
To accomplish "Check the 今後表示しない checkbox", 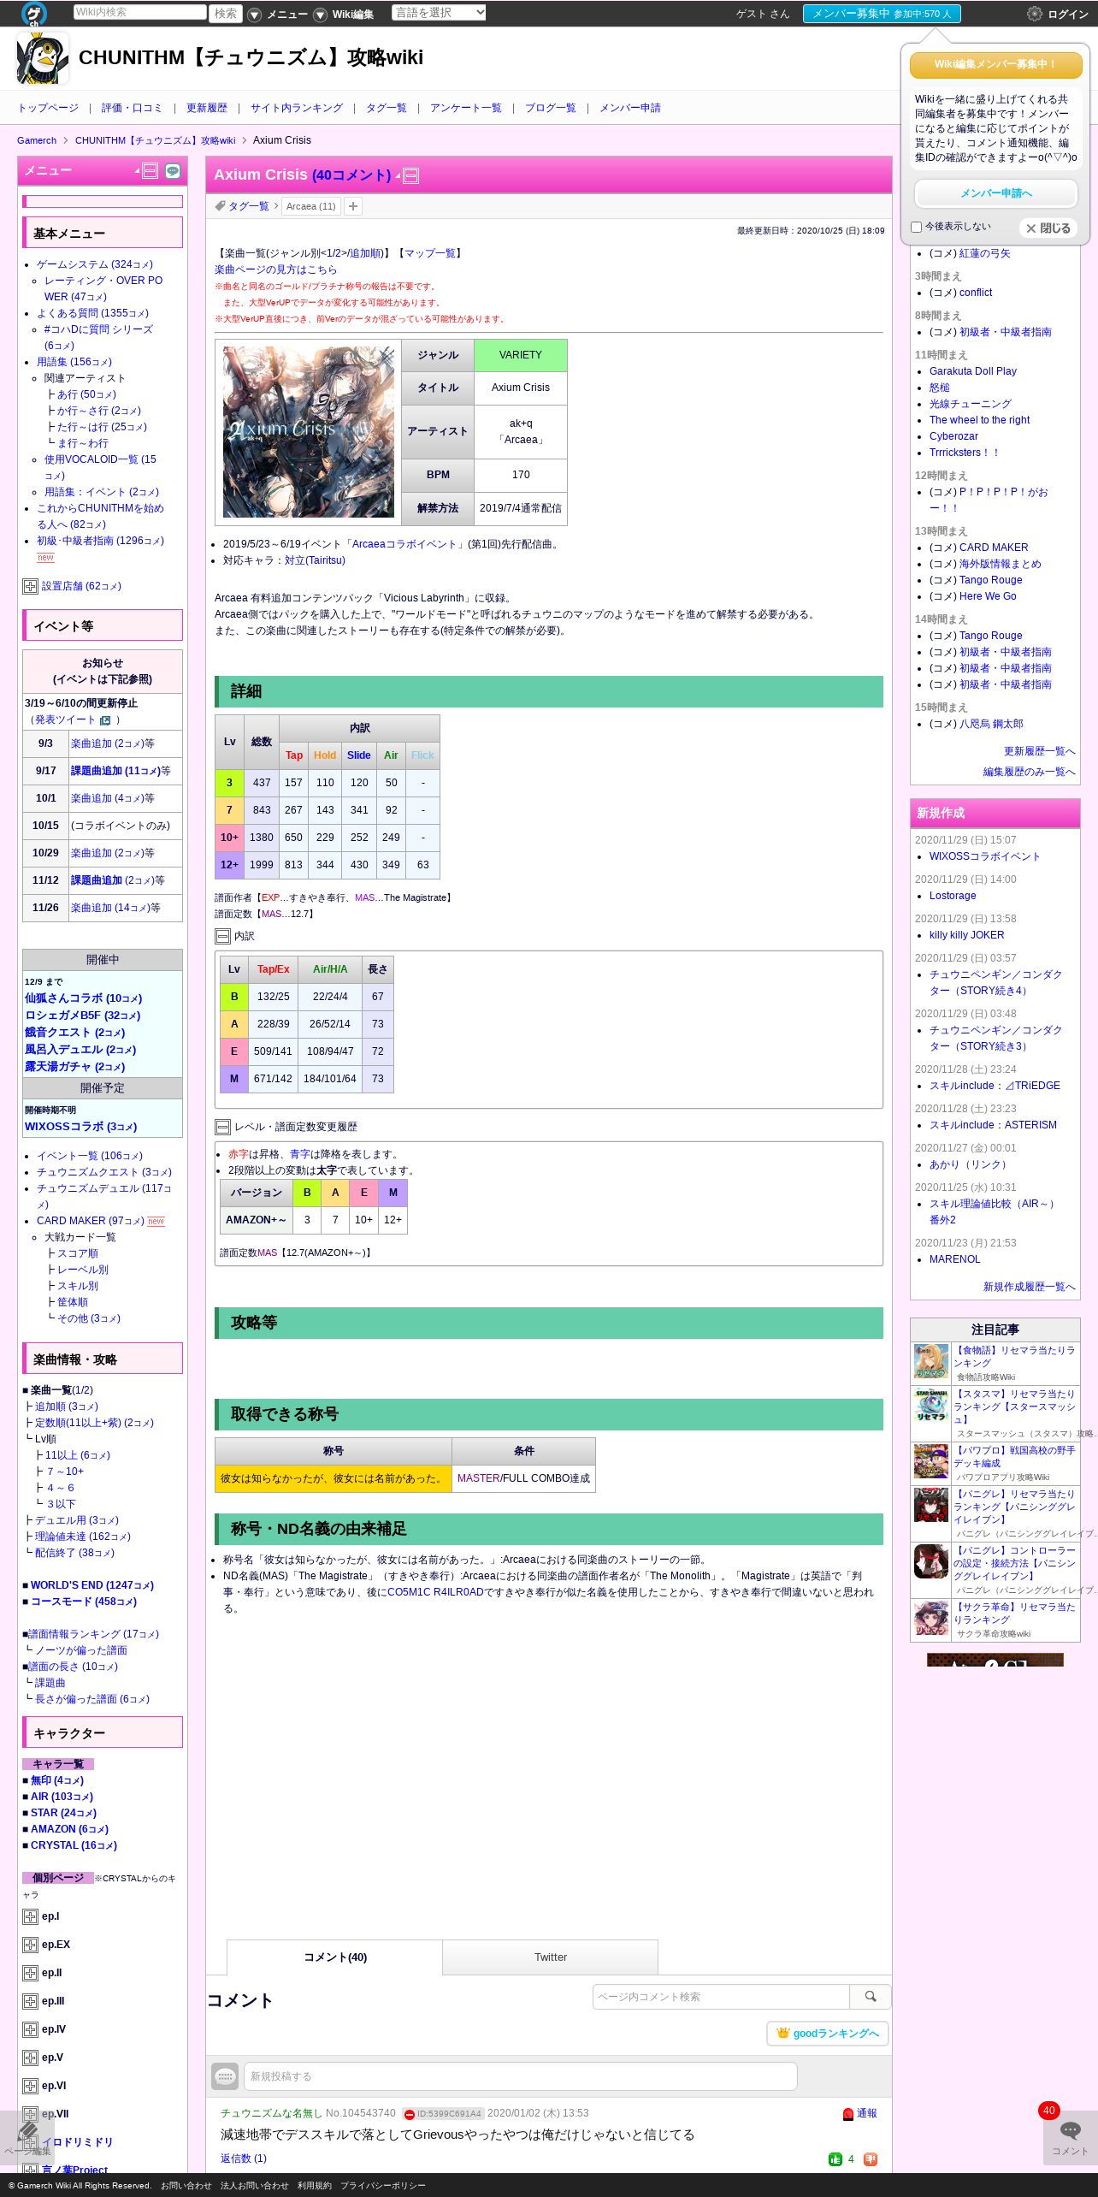I will pyautogui.click(x=916, y=228).
